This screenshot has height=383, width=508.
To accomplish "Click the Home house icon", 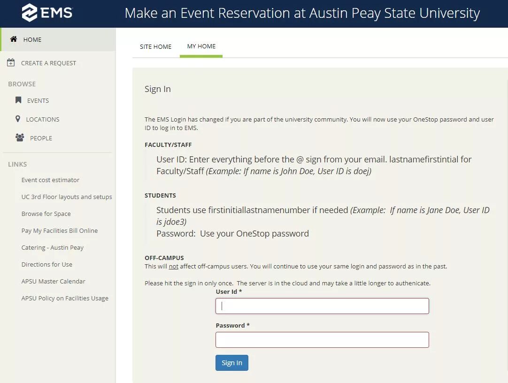I will pos(13,39).
